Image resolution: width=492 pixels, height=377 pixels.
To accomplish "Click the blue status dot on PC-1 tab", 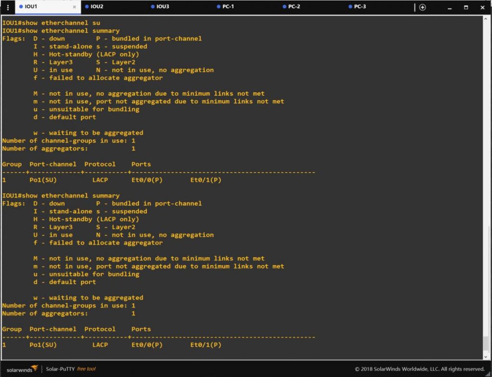I will pos(219,7).
